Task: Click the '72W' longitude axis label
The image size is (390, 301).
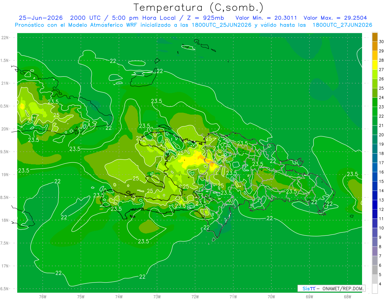Action: tap(195, 297)
